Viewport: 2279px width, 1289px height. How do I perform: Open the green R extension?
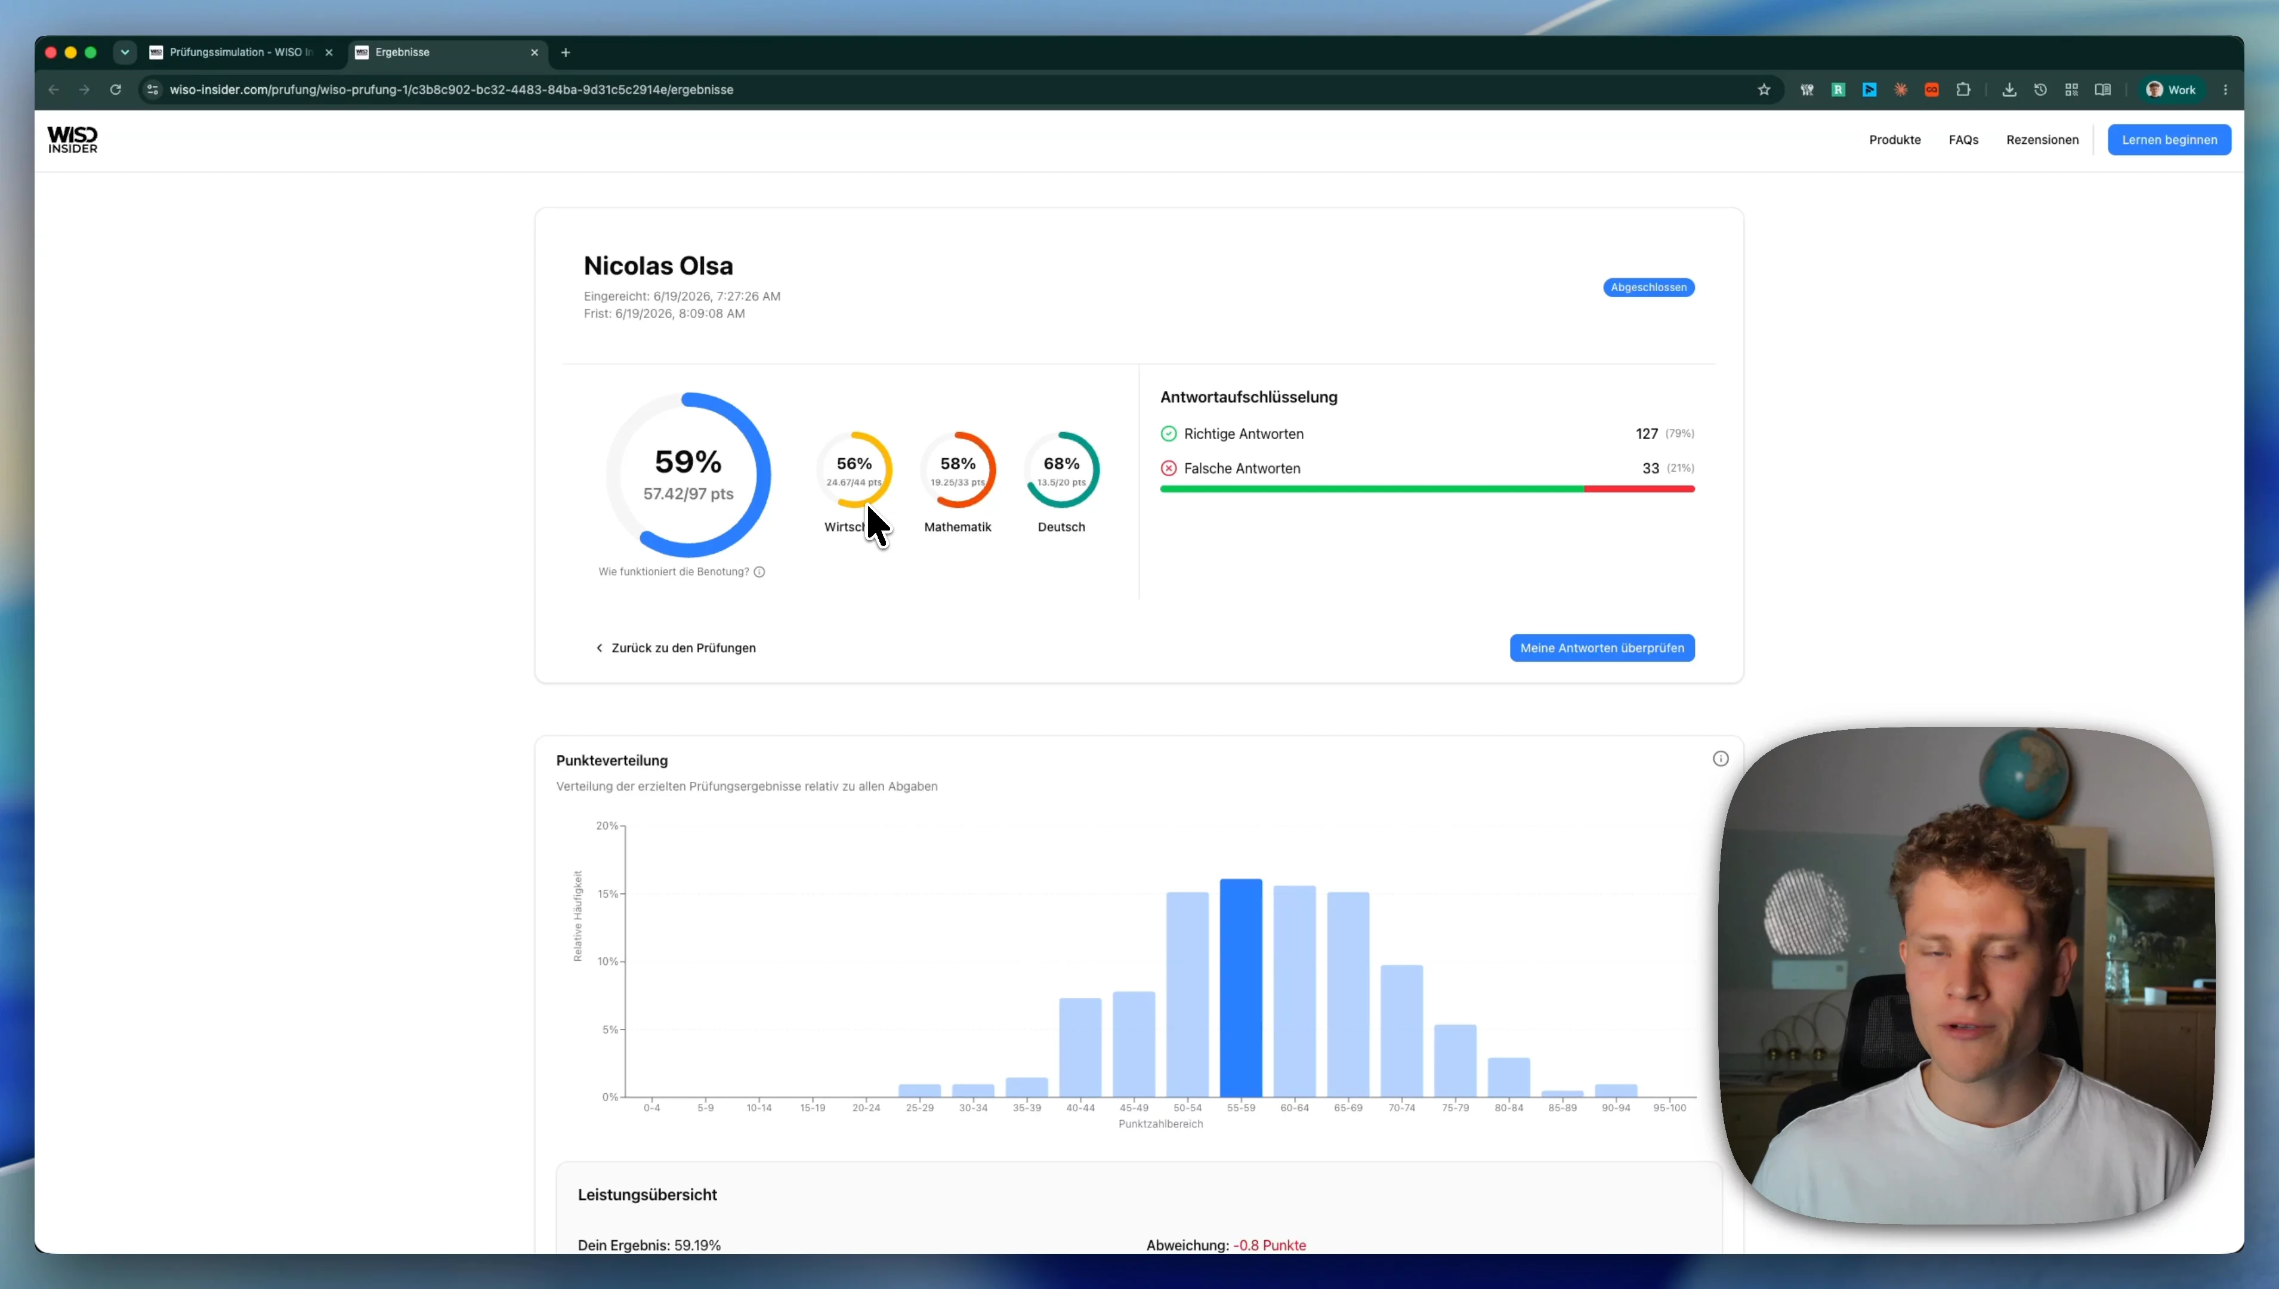point(1838,90)
